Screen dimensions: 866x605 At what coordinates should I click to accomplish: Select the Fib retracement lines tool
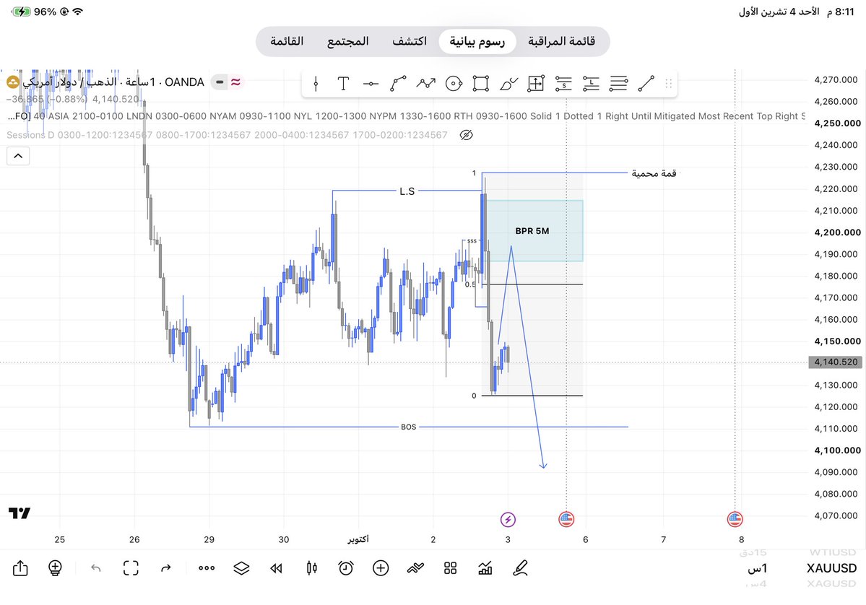[618, 84]
